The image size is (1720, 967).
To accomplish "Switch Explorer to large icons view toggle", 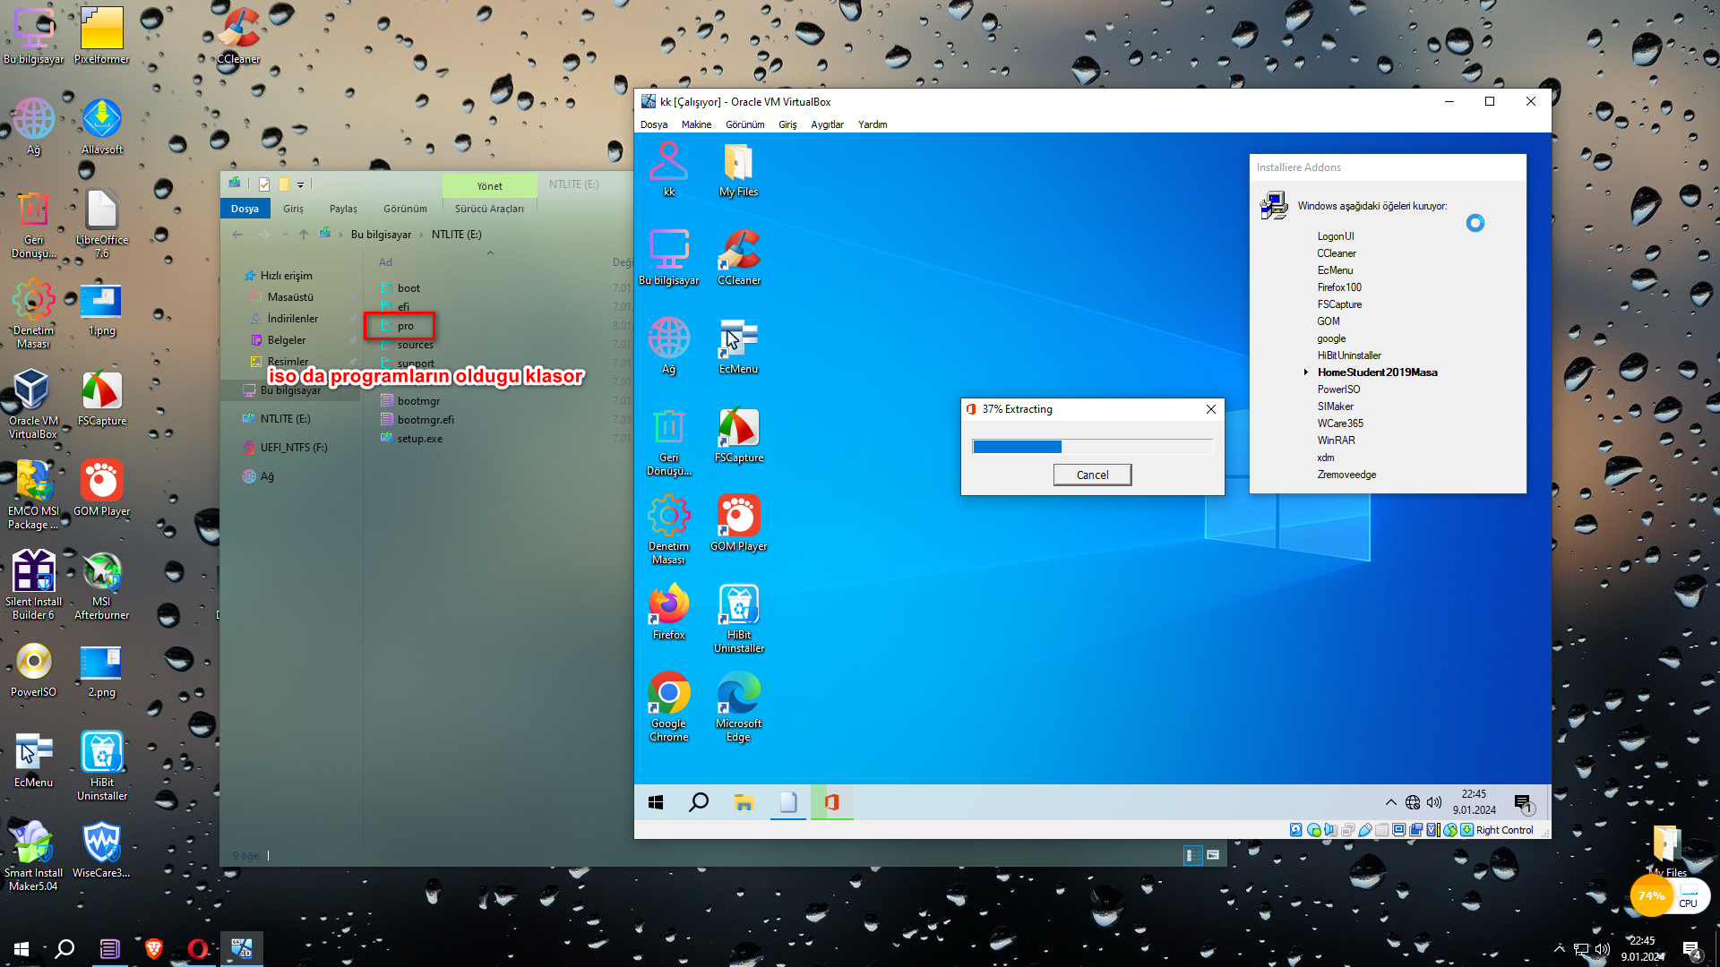I will click(1213, 855).
